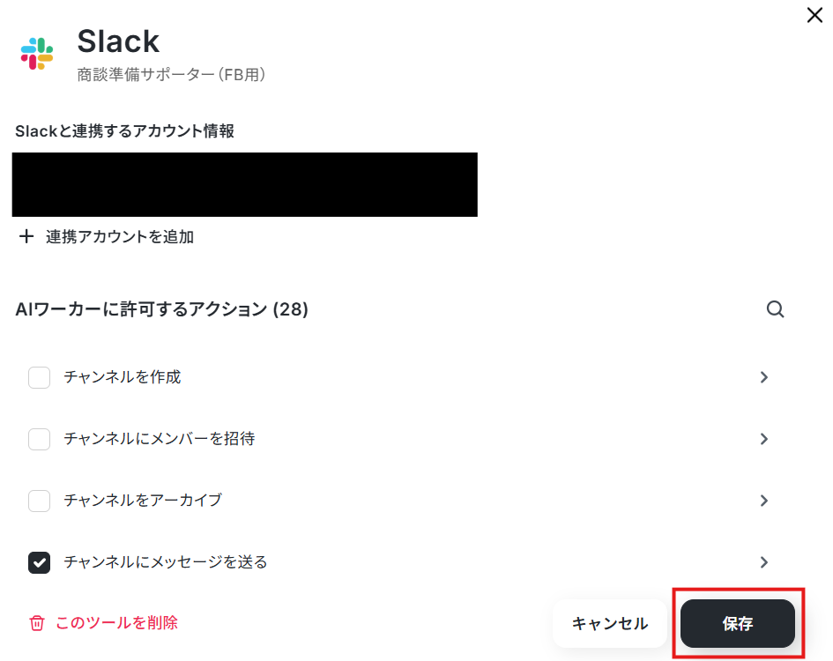Viewport: 833px width, 661px height.
Task: Click the キャンセル button
Action: 609,623
